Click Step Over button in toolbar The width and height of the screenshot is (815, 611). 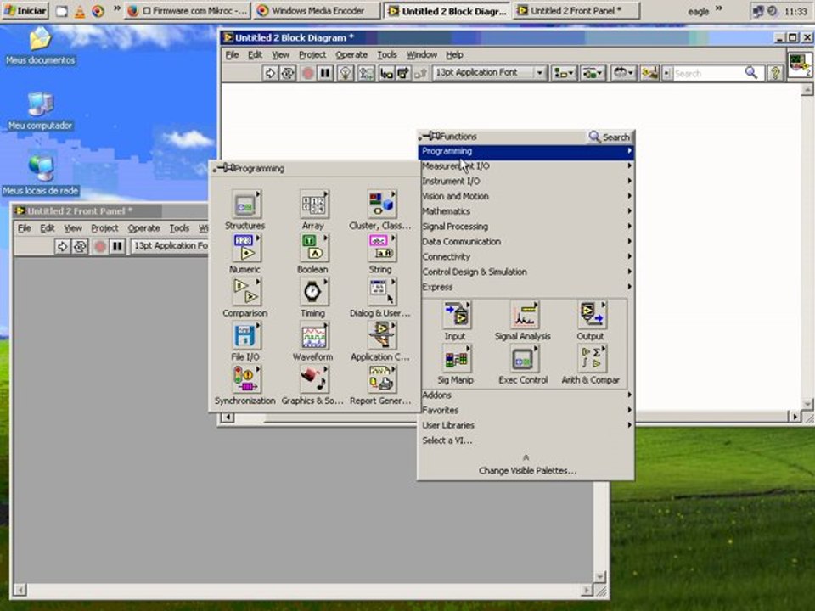[403, 73]
